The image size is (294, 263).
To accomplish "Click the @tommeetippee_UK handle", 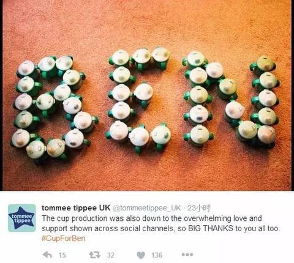I will [146, 208].
